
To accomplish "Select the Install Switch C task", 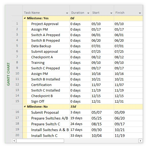I will [x=44, y=136].
